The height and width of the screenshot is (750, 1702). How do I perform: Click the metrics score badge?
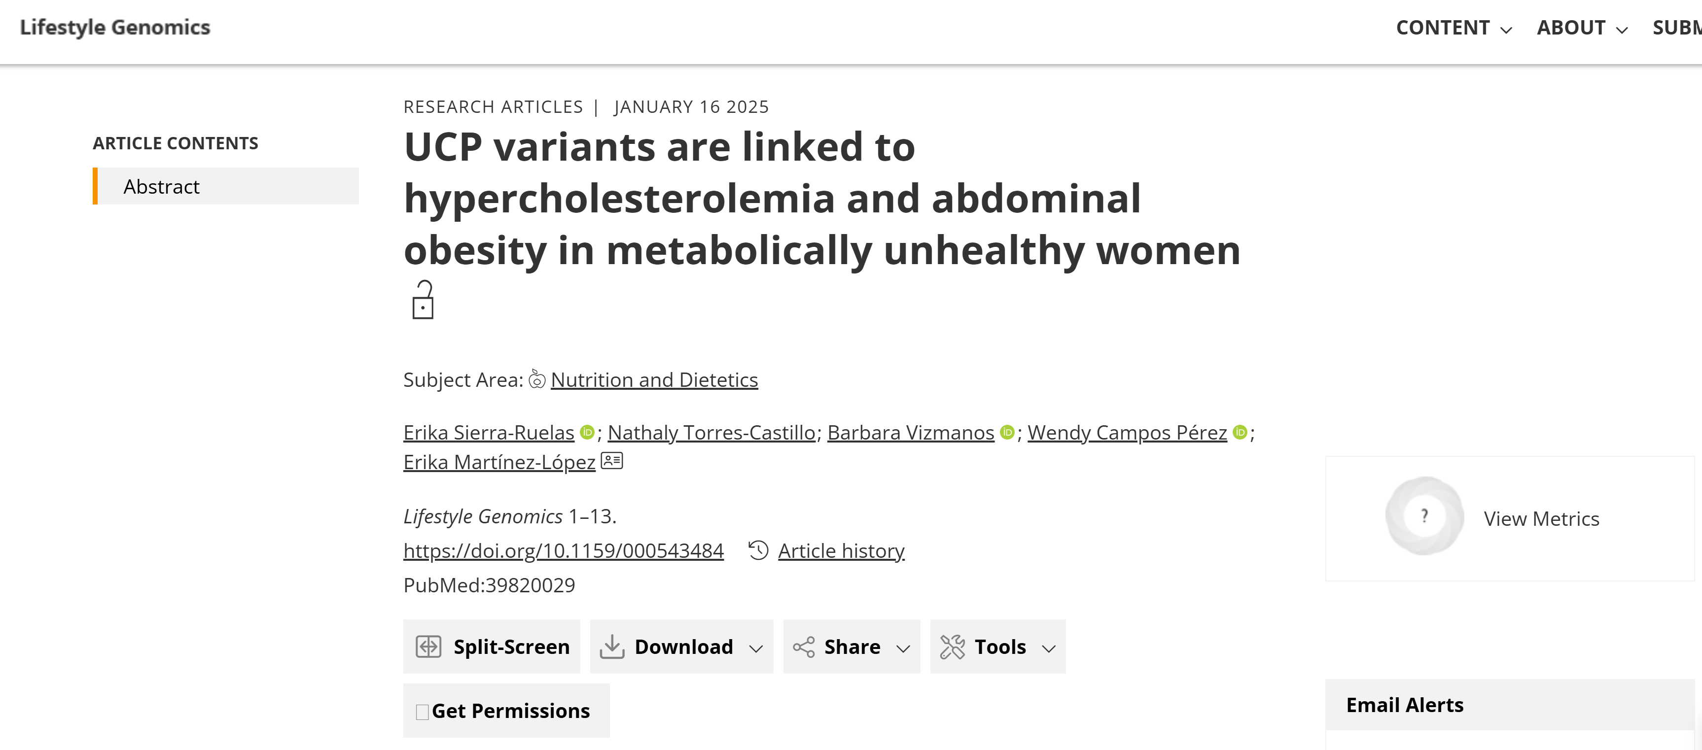[x=1424, y=516]
